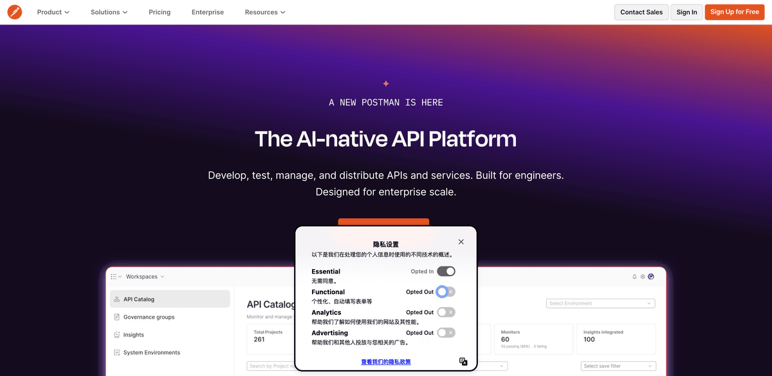Select API Catalog in the sidebar
Screen dimensions: 772x376
[x=170, y=299]
